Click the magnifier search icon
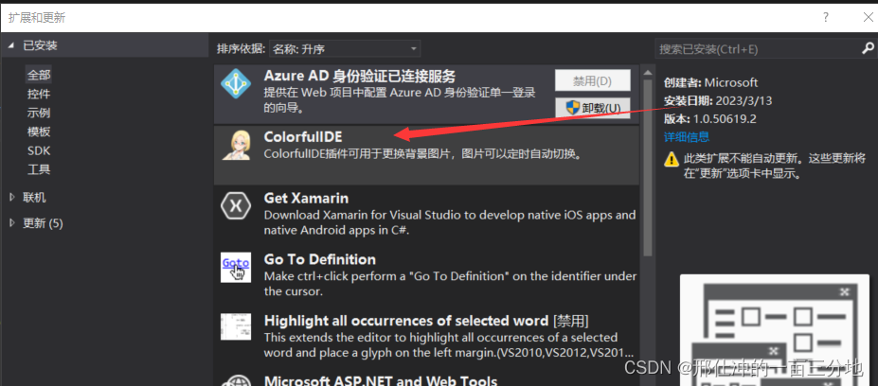Image resolution: width=878 pixels, height=386 pixels. coord(868,49)
